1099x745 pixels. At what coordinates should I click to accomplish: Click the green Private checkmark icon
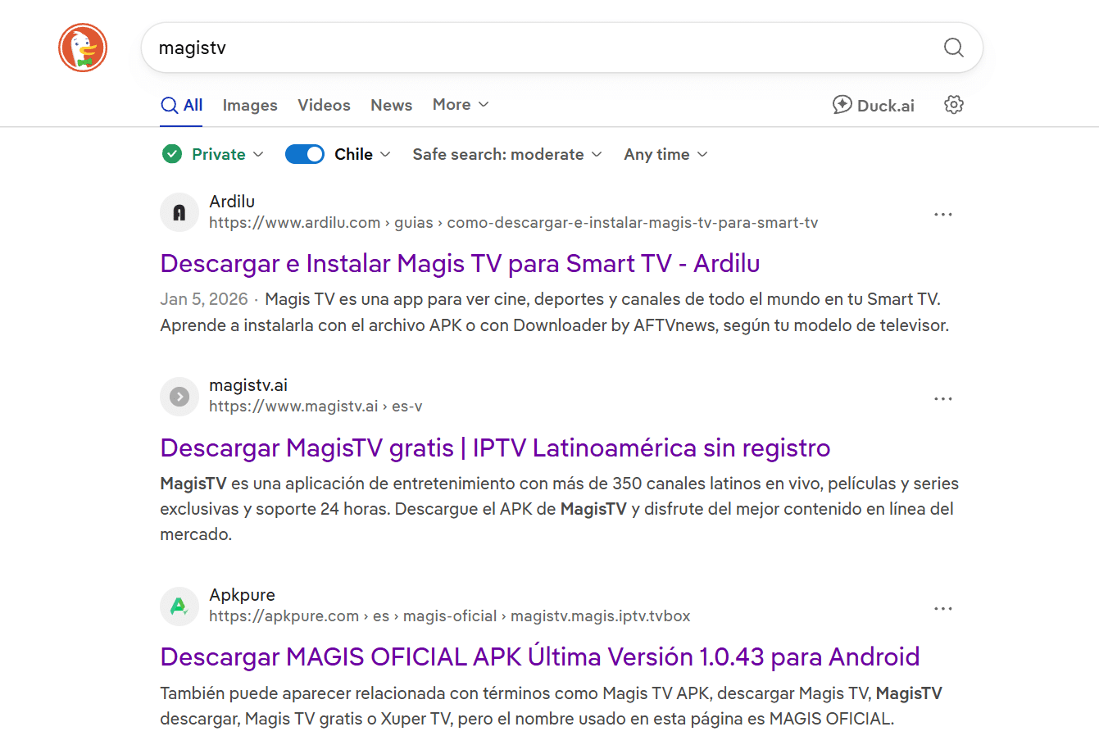[x=172, y=154]
